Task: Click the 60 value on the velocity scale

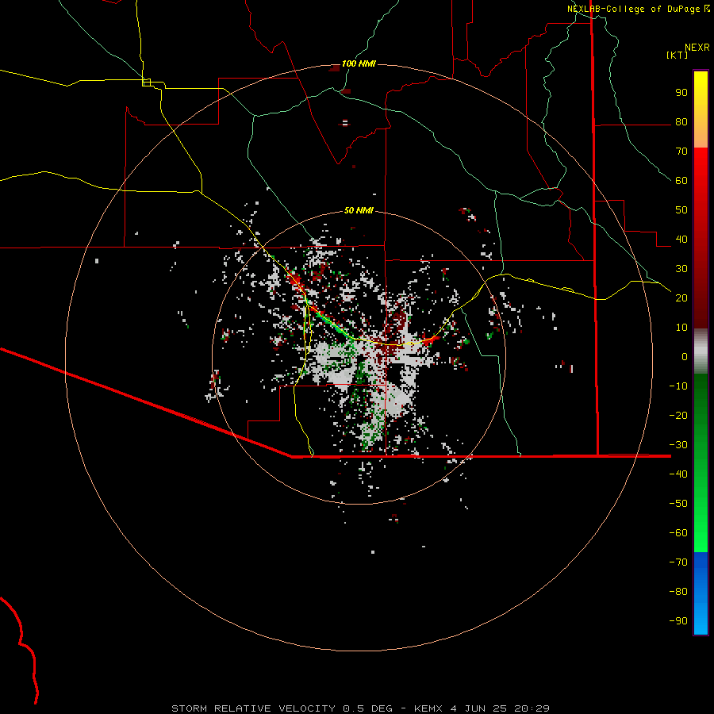Action: (681, 180)
